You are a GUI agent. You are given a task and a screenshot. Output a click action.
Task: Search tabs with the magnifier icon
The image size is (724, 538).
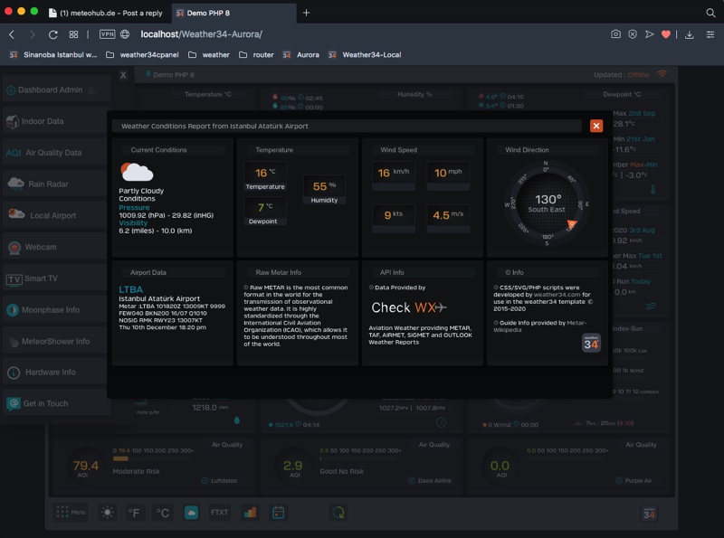pos(710,13)
